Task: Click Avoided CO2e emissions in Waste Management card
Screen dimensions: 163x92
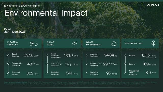Action: coord(96,64)
